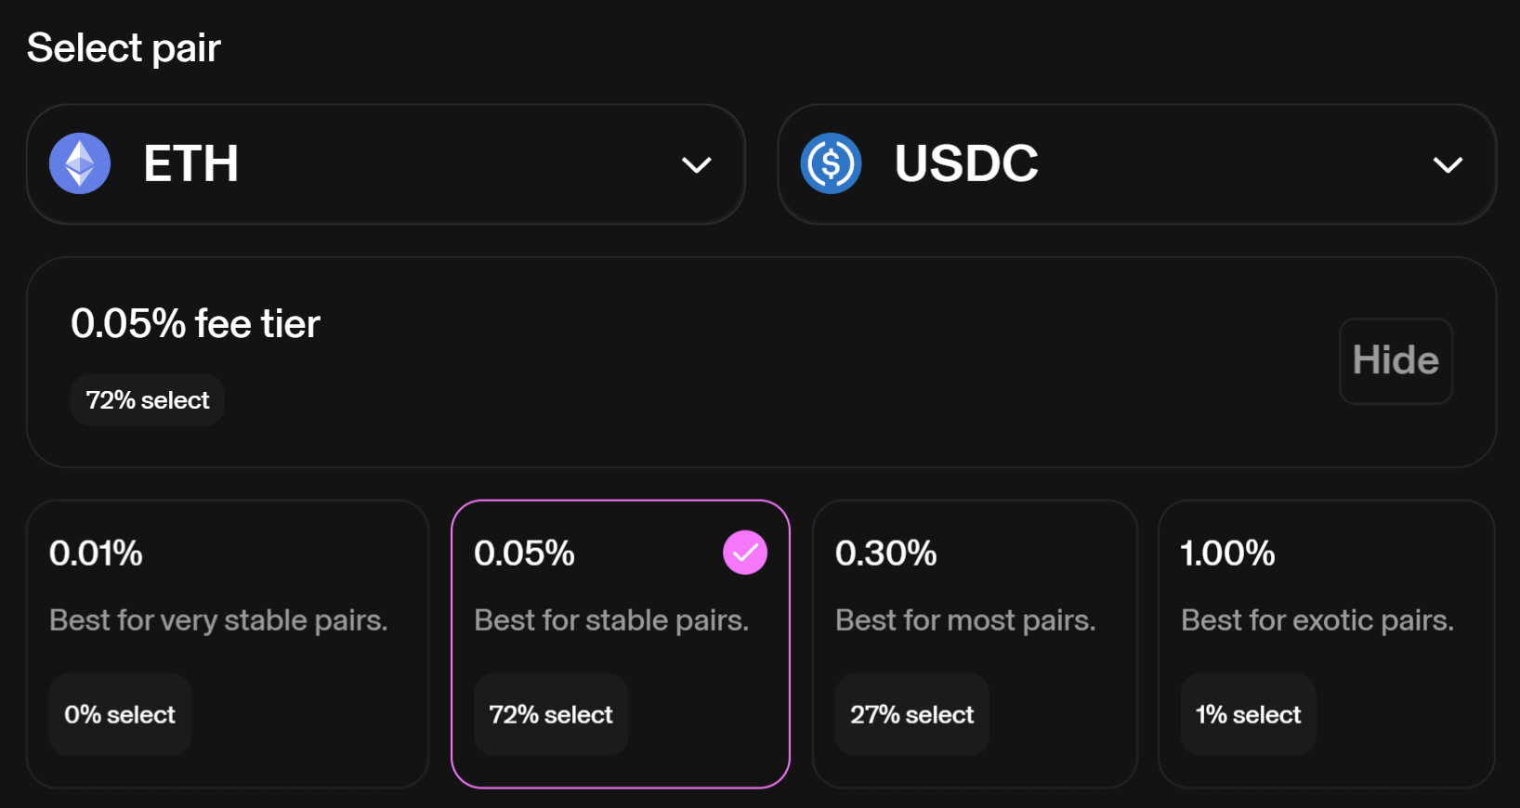1520x808 pixels.
Task: Click the 72% select badge in 0.05% card
Action: 551,714
